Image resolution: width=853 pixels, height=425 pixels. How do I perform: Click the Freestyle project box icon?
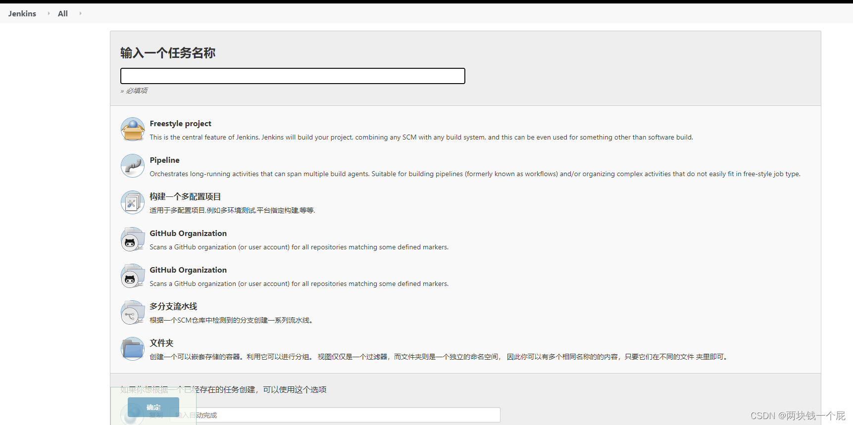coord(133,129)
